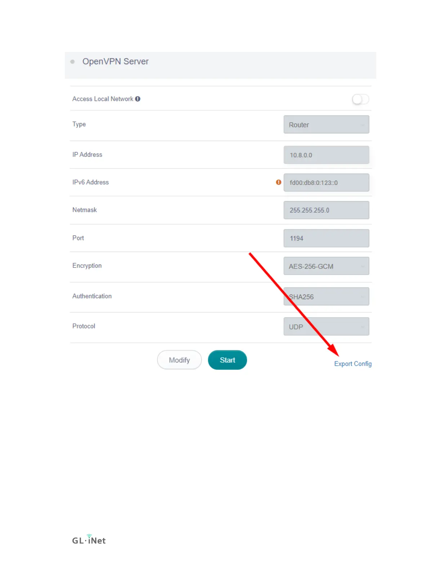This screenshot has width=441, height=571.
Task: Click the OpenVPN Server status dot
Action: click(72, 62)
